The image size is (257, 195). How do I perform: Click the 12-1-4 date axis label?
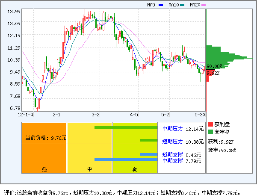[x=25, y=115]
